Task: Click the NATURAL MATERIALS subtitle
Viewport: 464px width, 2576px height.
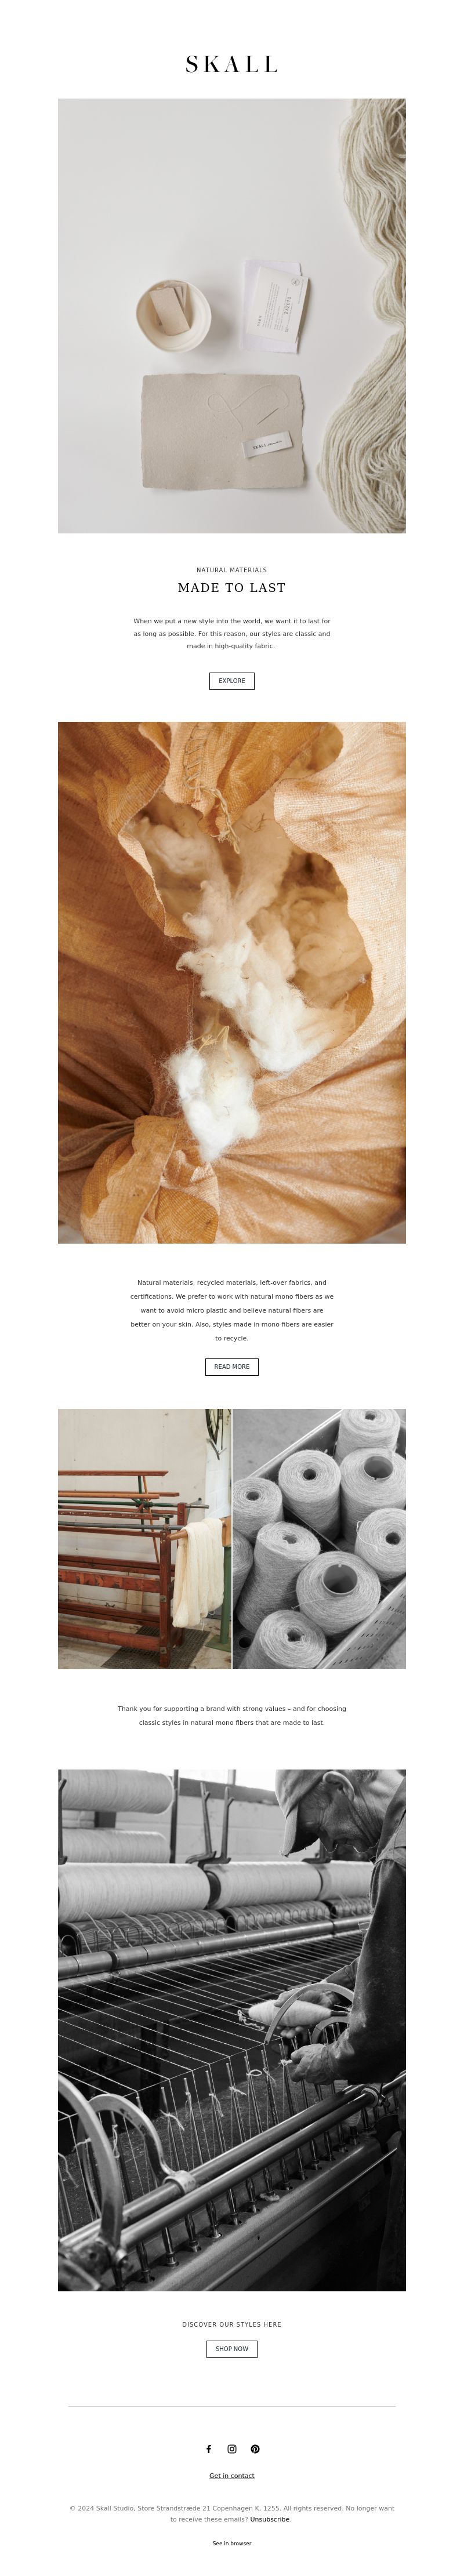Action: coord(232,570)
